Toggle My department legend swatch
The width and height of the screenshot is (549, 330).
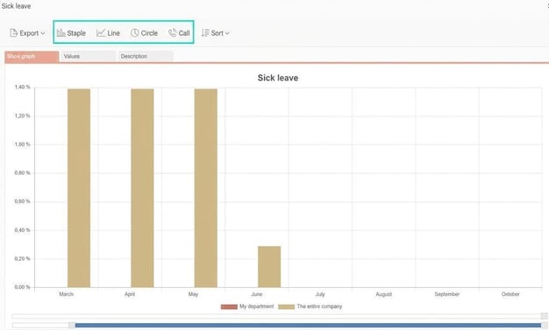(x=229, y=306)
